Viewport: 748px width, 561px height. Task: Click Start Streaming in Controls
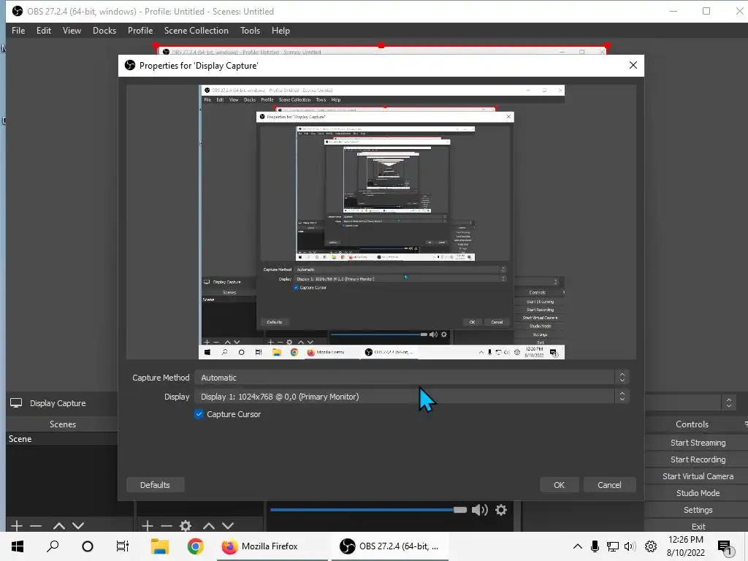point(698,443)
